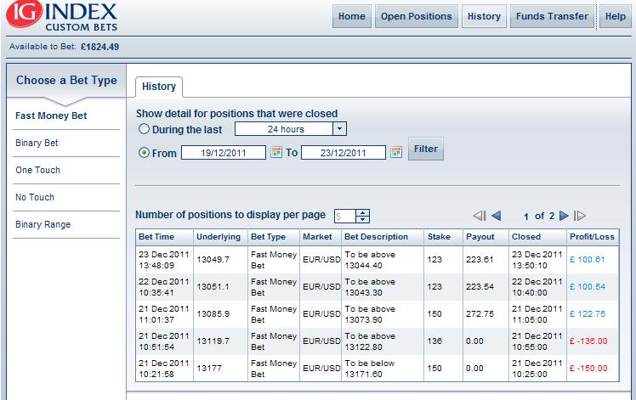Open the To date calendar picker icon
The image size is (636, 400).
click(396, 152)
